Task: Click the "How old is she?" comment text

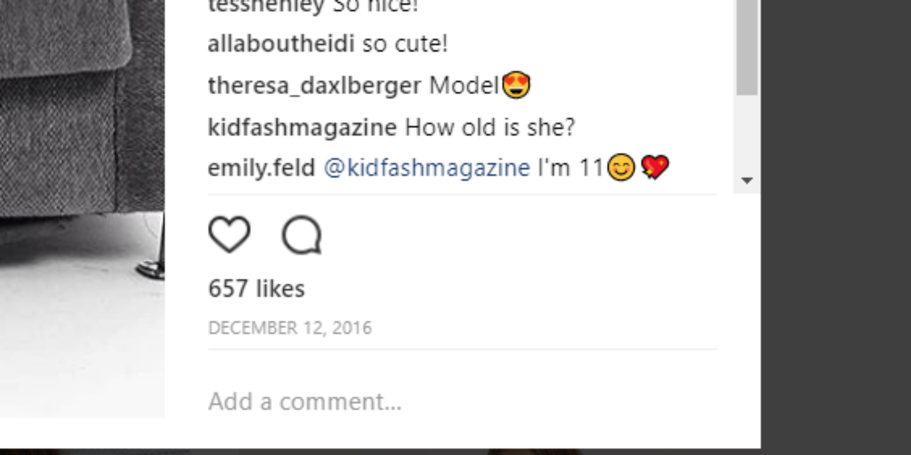Action: pyautogui.click(x=490, y=128)
